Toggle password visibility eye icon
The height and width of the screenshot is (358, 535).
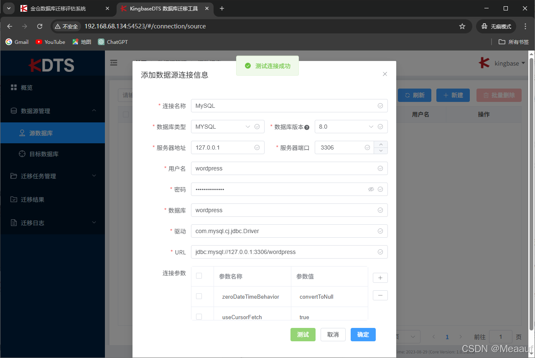tap(371, 189)
